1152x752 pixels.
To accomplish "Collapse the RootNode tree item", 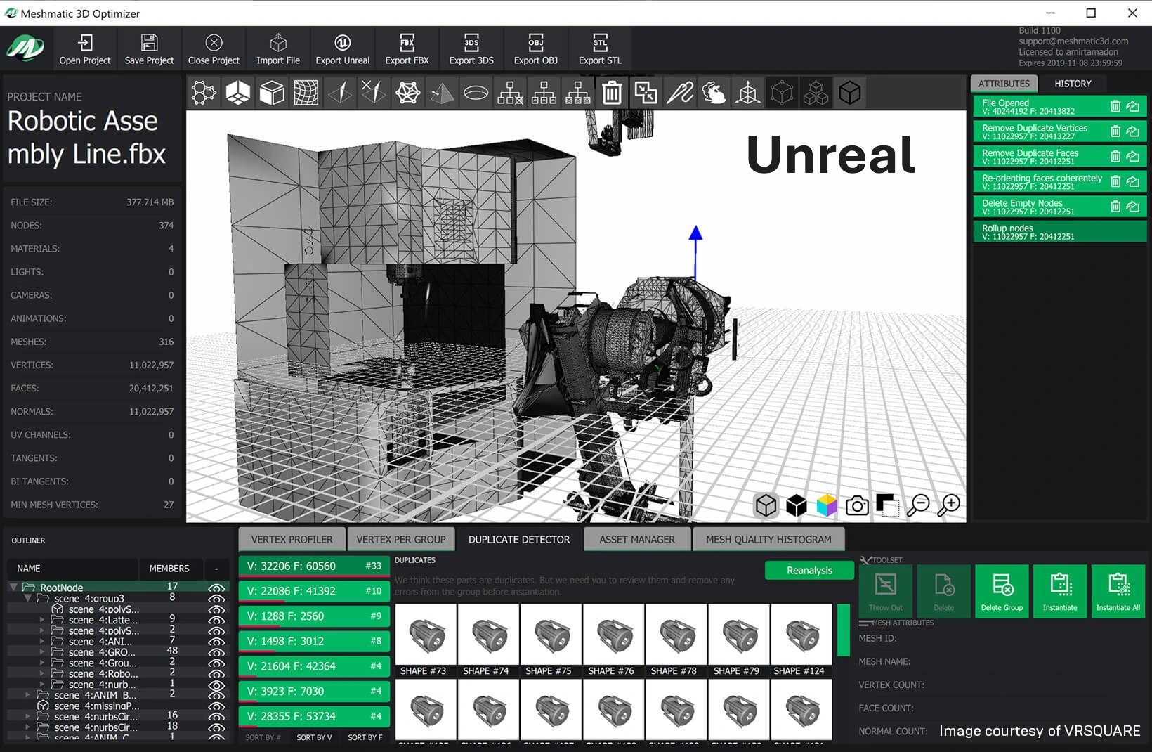I will point(13,587).
